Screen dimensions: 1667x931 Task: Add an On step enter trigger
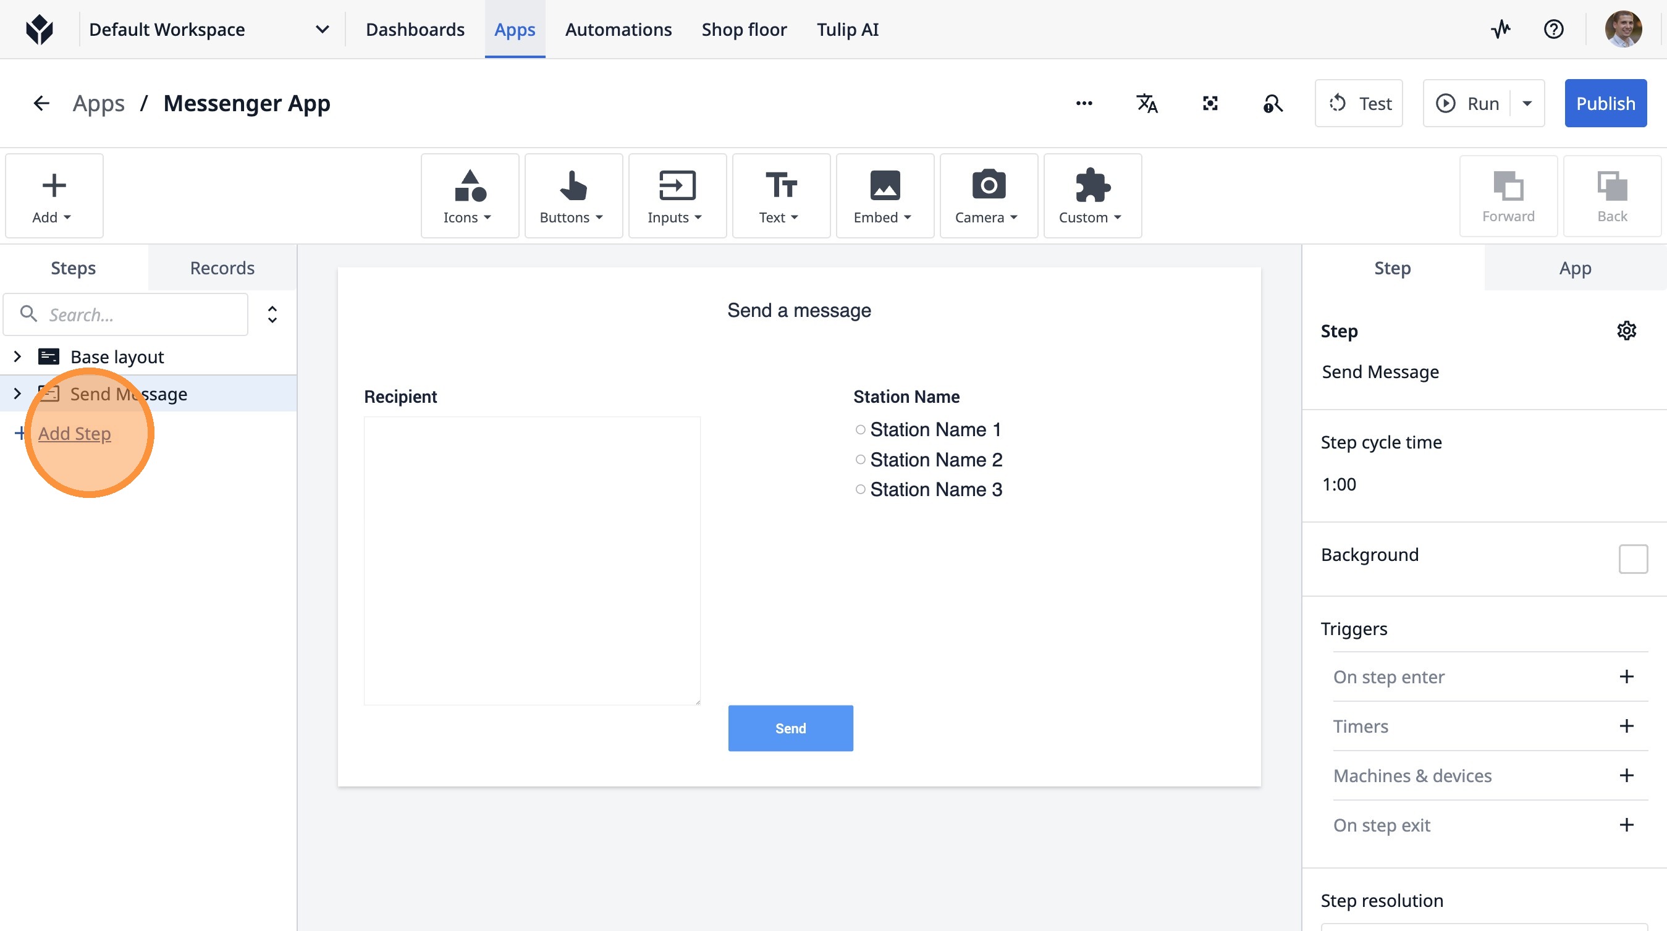pos(1626,676)
